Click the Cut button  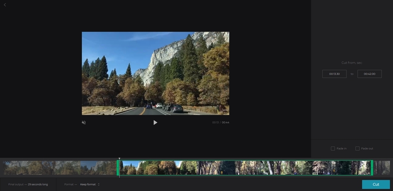point(375,184)
